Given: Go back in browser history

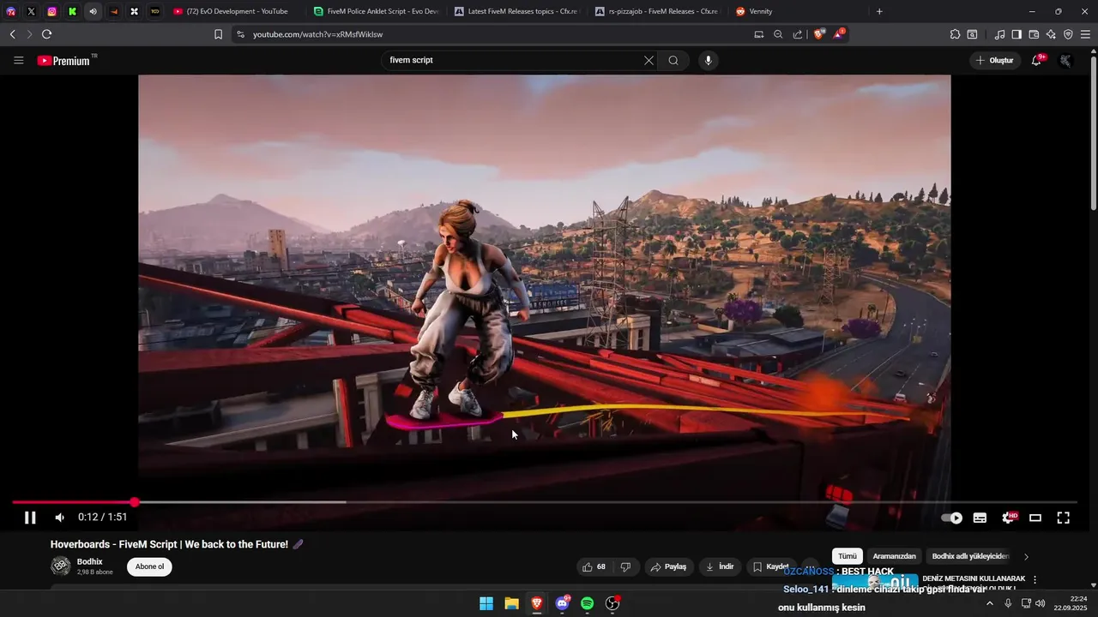Looking at the screenshot, I should [x=12, y=34].
